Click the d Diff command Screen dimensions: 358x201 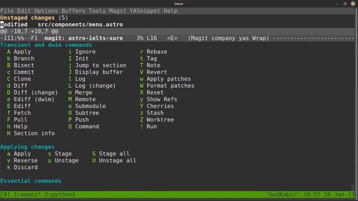click(x=17, y=85)
